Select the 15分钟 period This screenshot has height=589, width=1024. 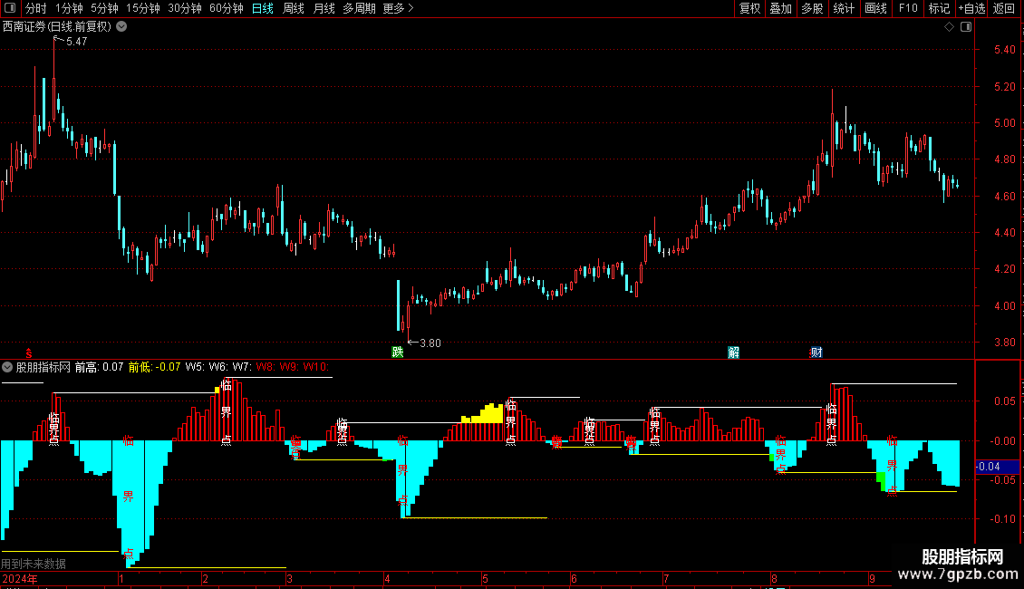(x=142, y=8)
